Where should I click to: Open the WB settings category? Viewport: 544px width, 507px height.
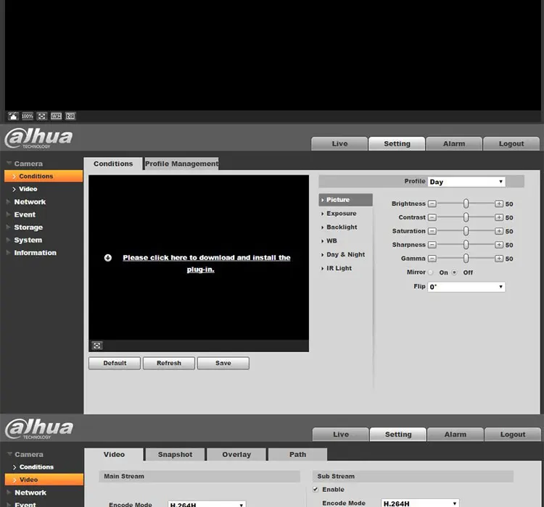click(x=331, y=241)
